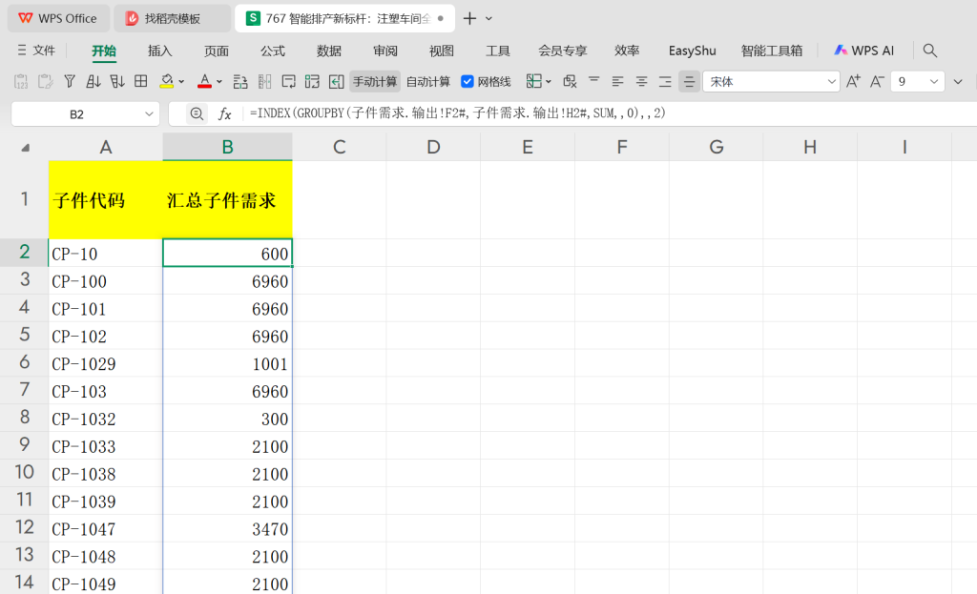Switch to the 插入 ribbon tab
This screenshot has height=594, width=977.
tap(160, 51)
